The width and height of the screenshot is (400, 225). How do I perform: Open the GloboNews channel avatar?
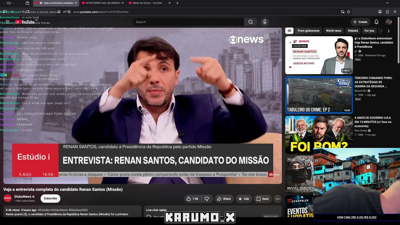7,198
